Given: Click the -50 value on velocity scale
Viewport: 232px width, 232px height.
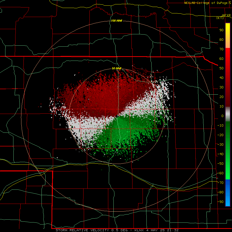Looking at the screenshot, I should [x=220, y=164].
